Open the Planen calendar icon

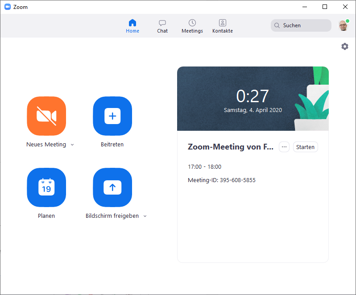click(46, 187)
